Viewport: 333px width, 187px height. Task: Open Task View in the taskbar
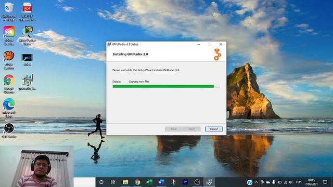[113, 182]
